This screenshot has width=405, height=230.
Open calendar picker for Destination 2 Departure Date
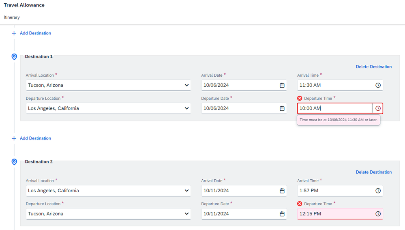pyautogui.click(x=282, y=214)
